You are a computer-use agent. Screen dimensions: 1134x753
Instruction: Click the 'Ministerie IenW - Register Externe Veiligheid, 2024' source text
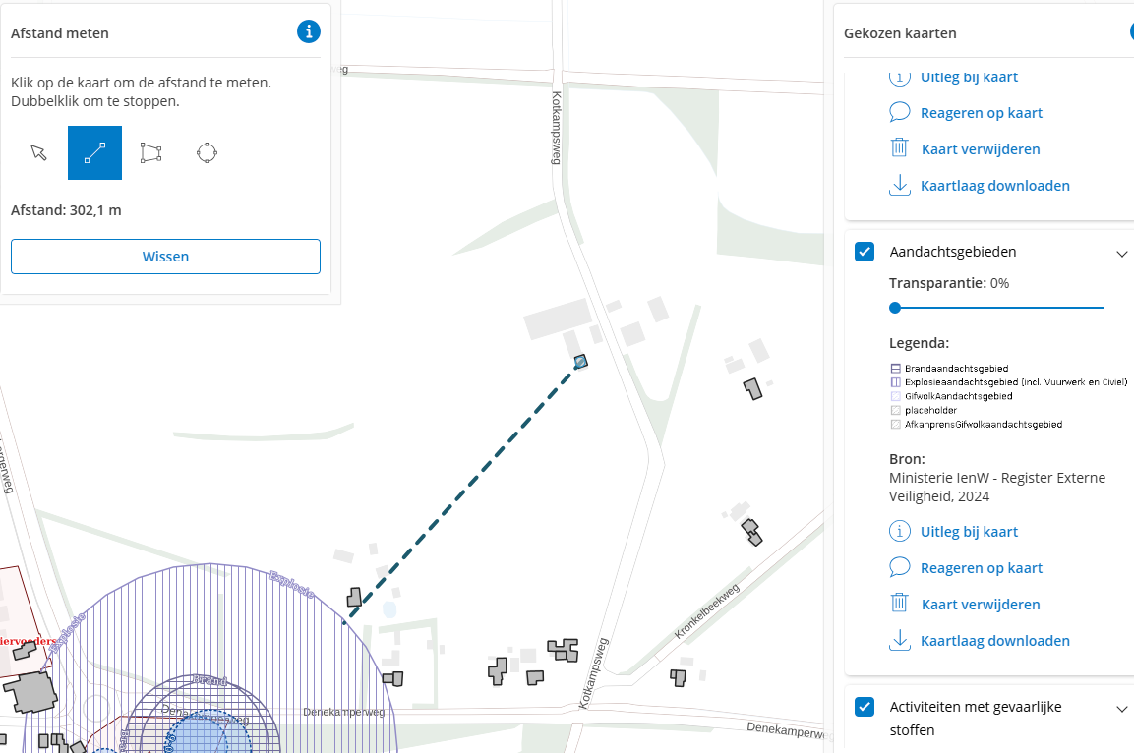pyautogui.click(x=997, y=487)
